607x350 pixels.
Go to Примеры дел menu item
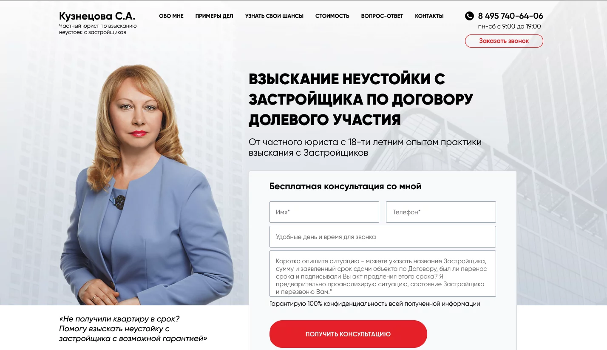pyautogui.click(x=214, y=16)
